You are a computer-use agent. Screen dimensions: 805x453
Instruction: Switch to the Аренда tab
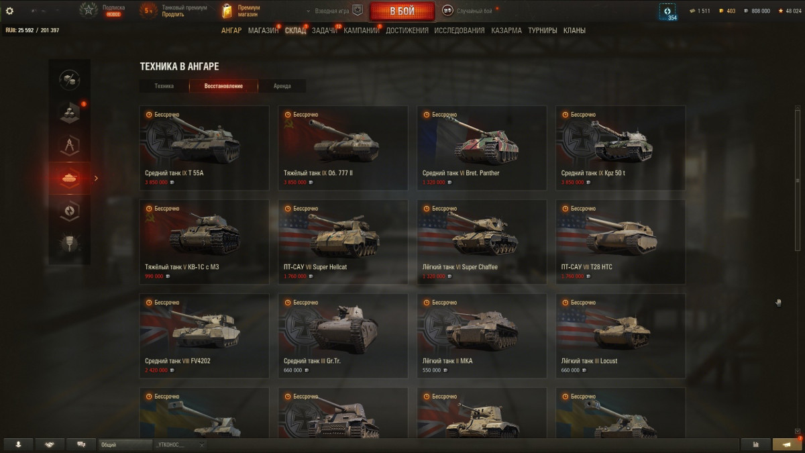(x=282, y=86)
